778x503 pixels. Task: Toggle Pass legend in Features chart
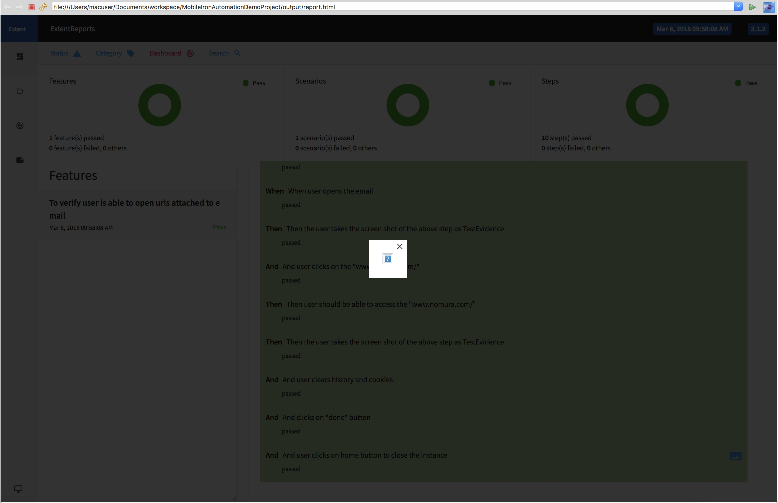(x=254, y=83)
